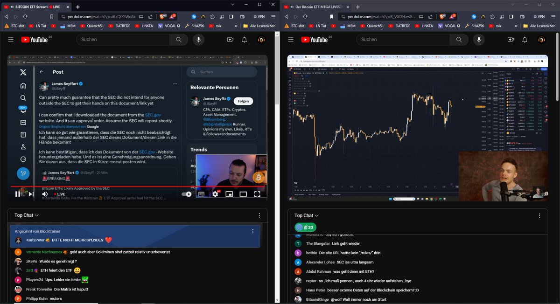This screenshot has height=304, width=560.
Task: Open tab search chevron in left browser
Action: (x=232, y=4)
